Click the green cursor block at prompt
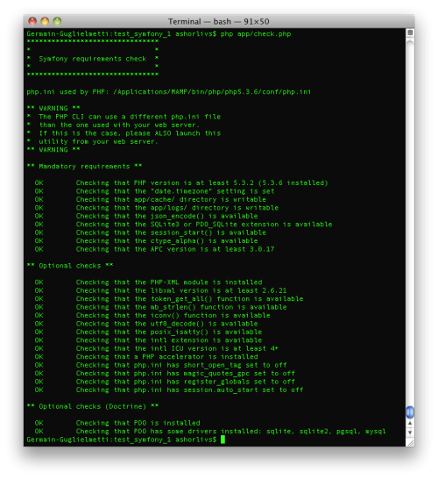The width and height of the screenshot is (438, 479). click(x=223, y=440)
